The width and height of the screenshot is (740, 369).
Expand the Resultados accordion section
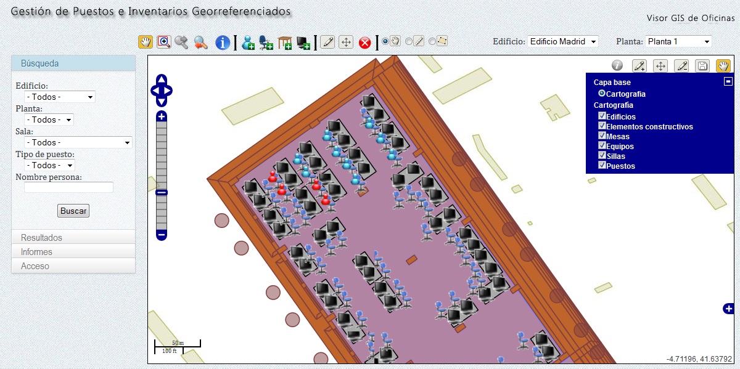point(73,237)
